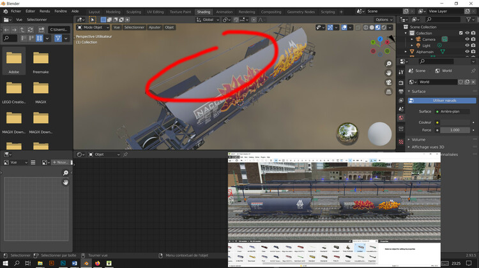Screen dimensions: 479x268
Task: Expand the Alphamain tree item
Action: (406, 52)
